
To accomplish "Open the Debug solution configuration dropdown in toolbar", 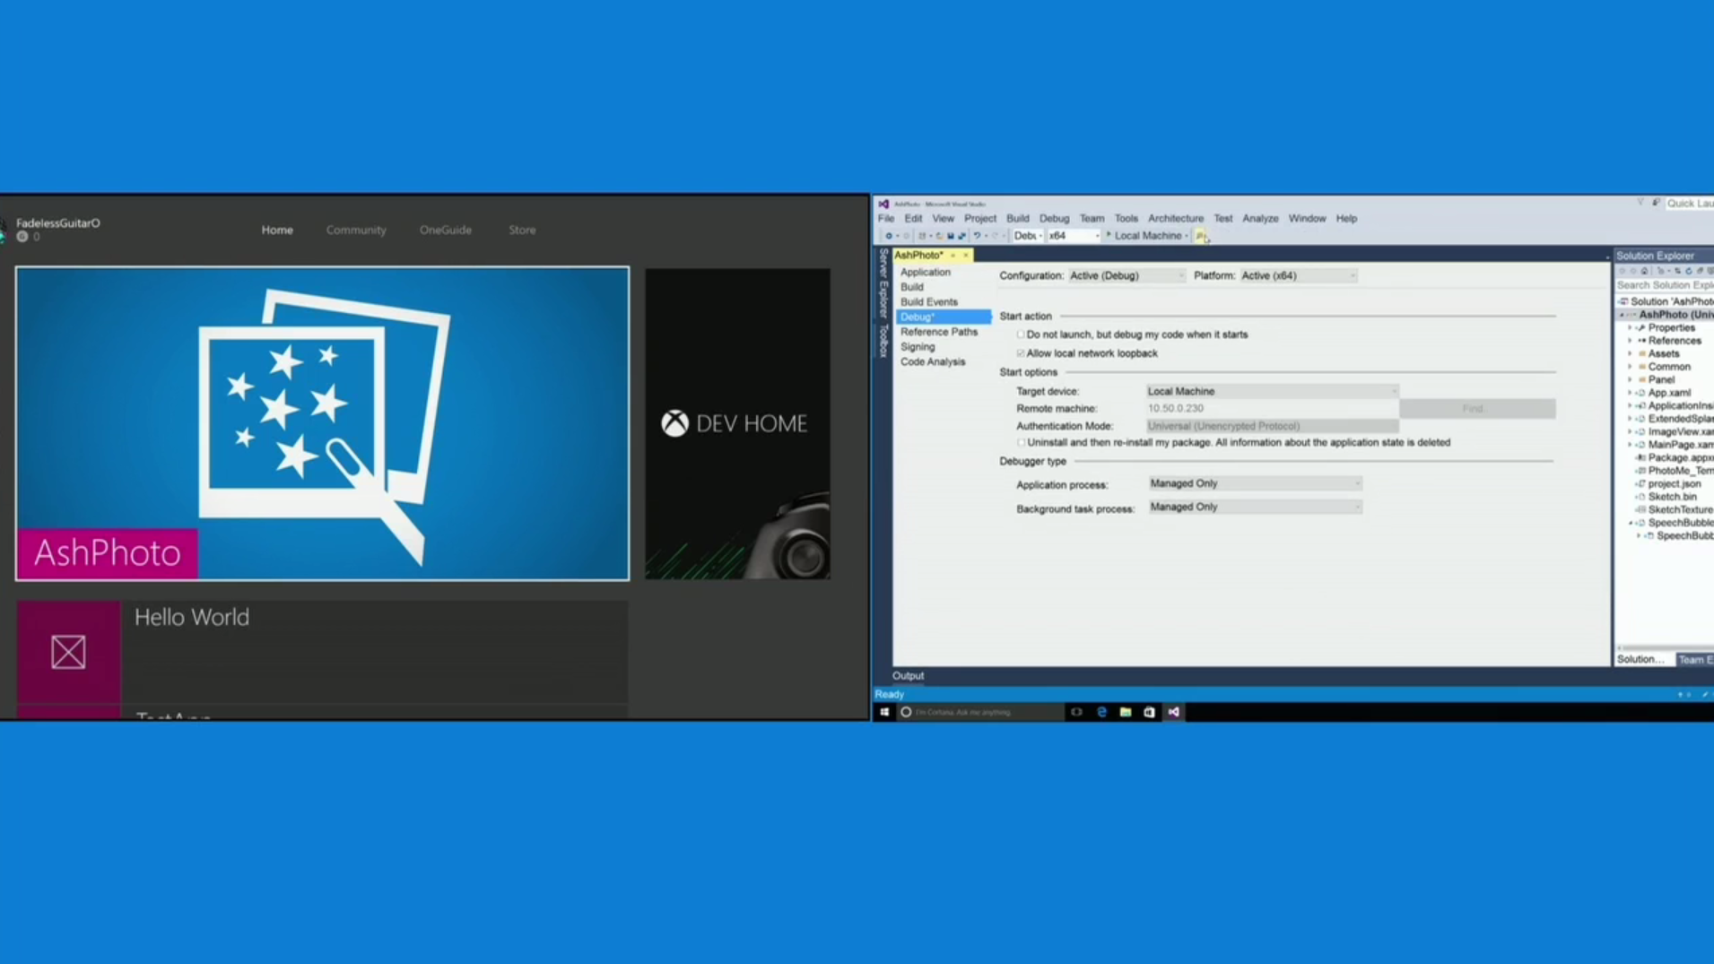I will tap(1028, 236).
